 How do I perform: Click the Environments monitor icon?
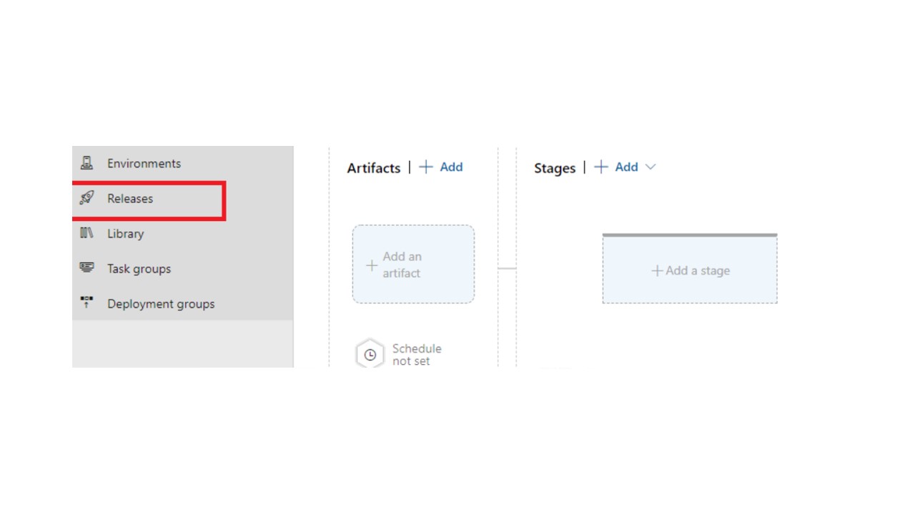click(86, 163)
